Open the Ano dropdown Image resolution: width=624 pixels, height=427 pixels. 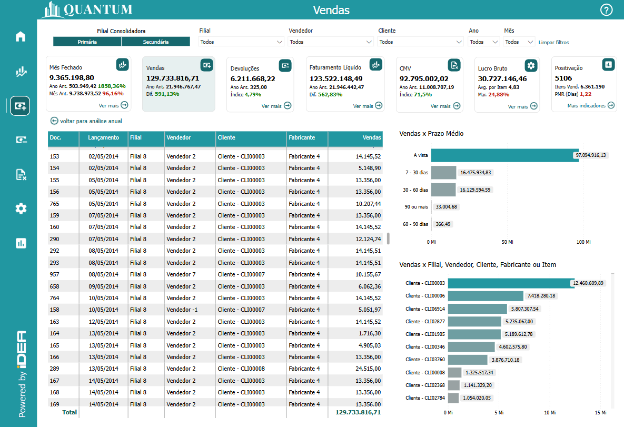click(483, 42)
